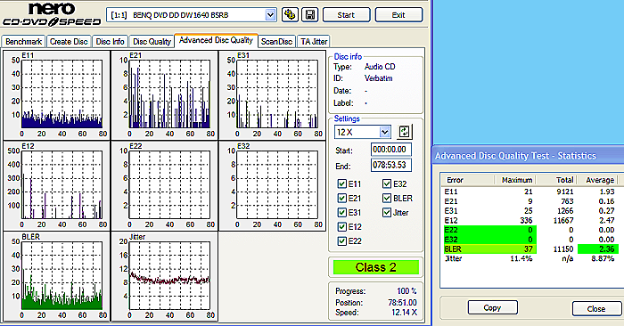Click the Copy button in Statistics

pyautogui.click(x=492, y=307)
